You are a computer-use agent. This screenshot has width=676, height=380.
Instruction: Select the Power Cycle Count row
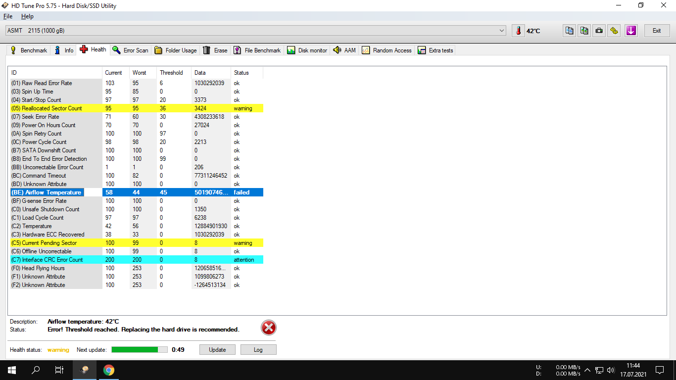[x=137, y=142]
